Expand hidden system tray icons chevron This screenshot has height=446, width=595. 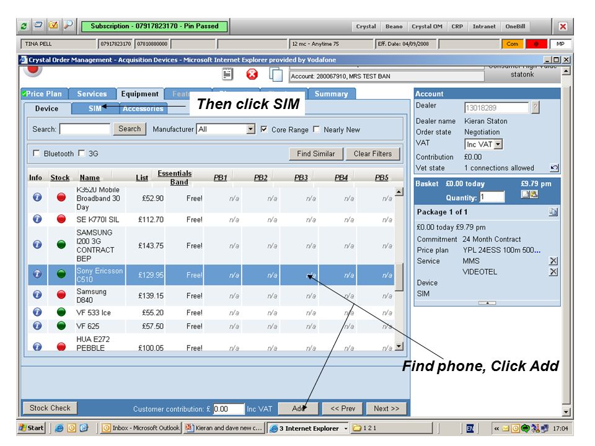[496, 429]
